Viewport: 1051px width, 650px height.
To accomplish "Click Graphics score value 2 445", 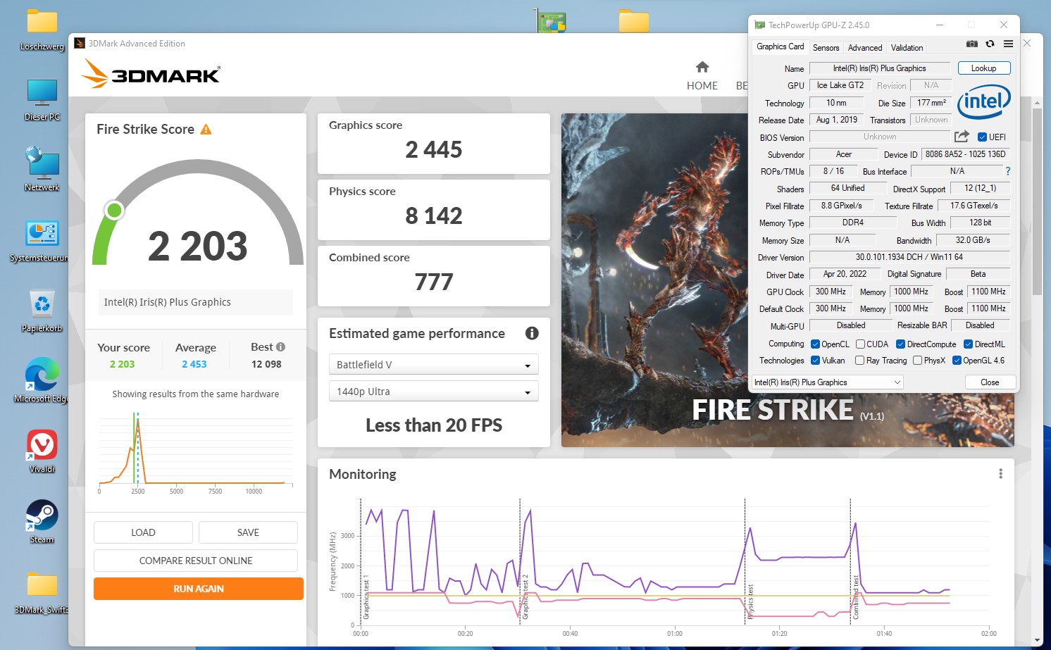I will tap(434, 149).
